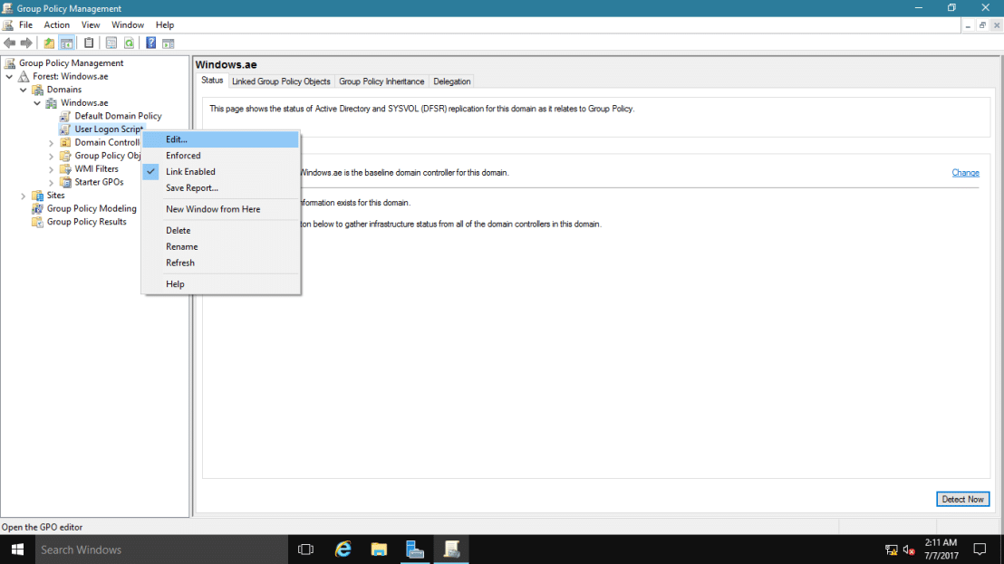Select Save Report... in context menu
The width and height of the screenshot is (1004, 564).
[x=220, y=188]
